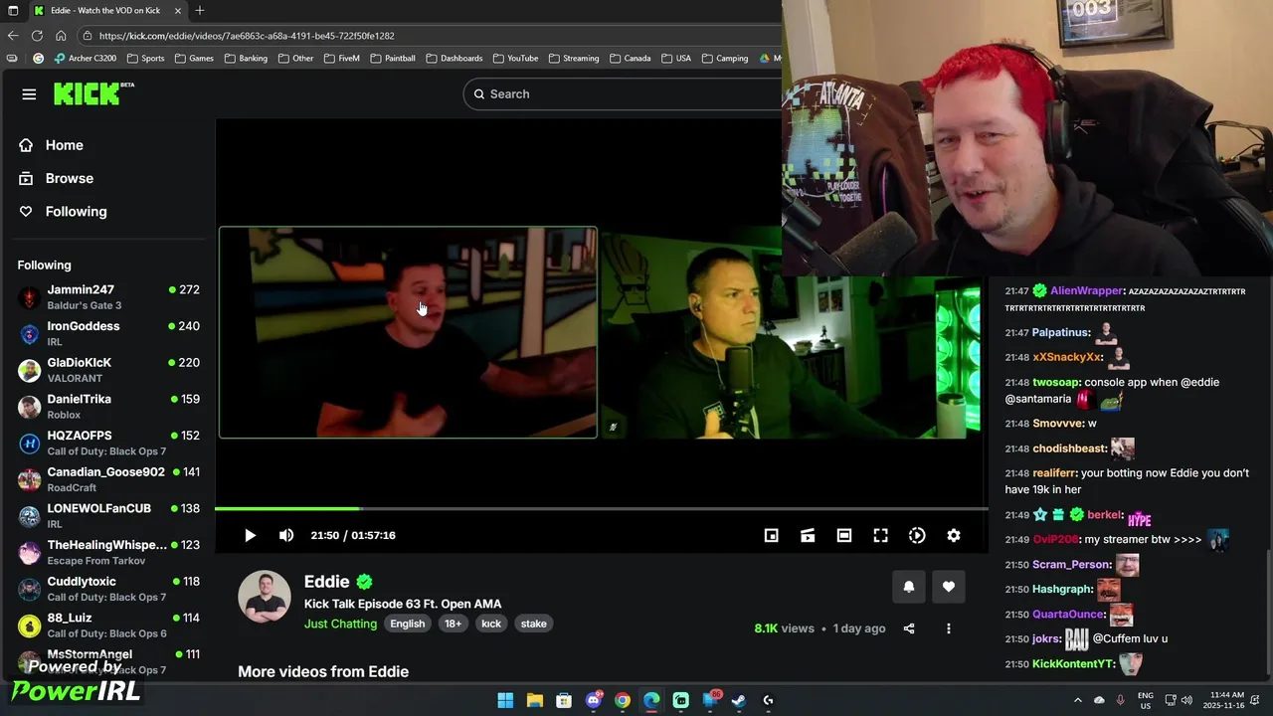Viewport: 1273px width, 716px height.
Task: Open the chat replay or clip control
Action: (x=808, y=535)
